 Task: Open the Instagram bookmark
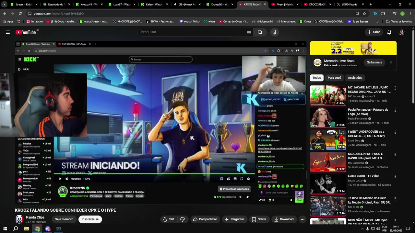click(35, 21)
